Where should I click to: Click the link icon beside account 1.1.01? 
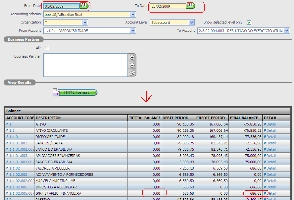[7, 137]
